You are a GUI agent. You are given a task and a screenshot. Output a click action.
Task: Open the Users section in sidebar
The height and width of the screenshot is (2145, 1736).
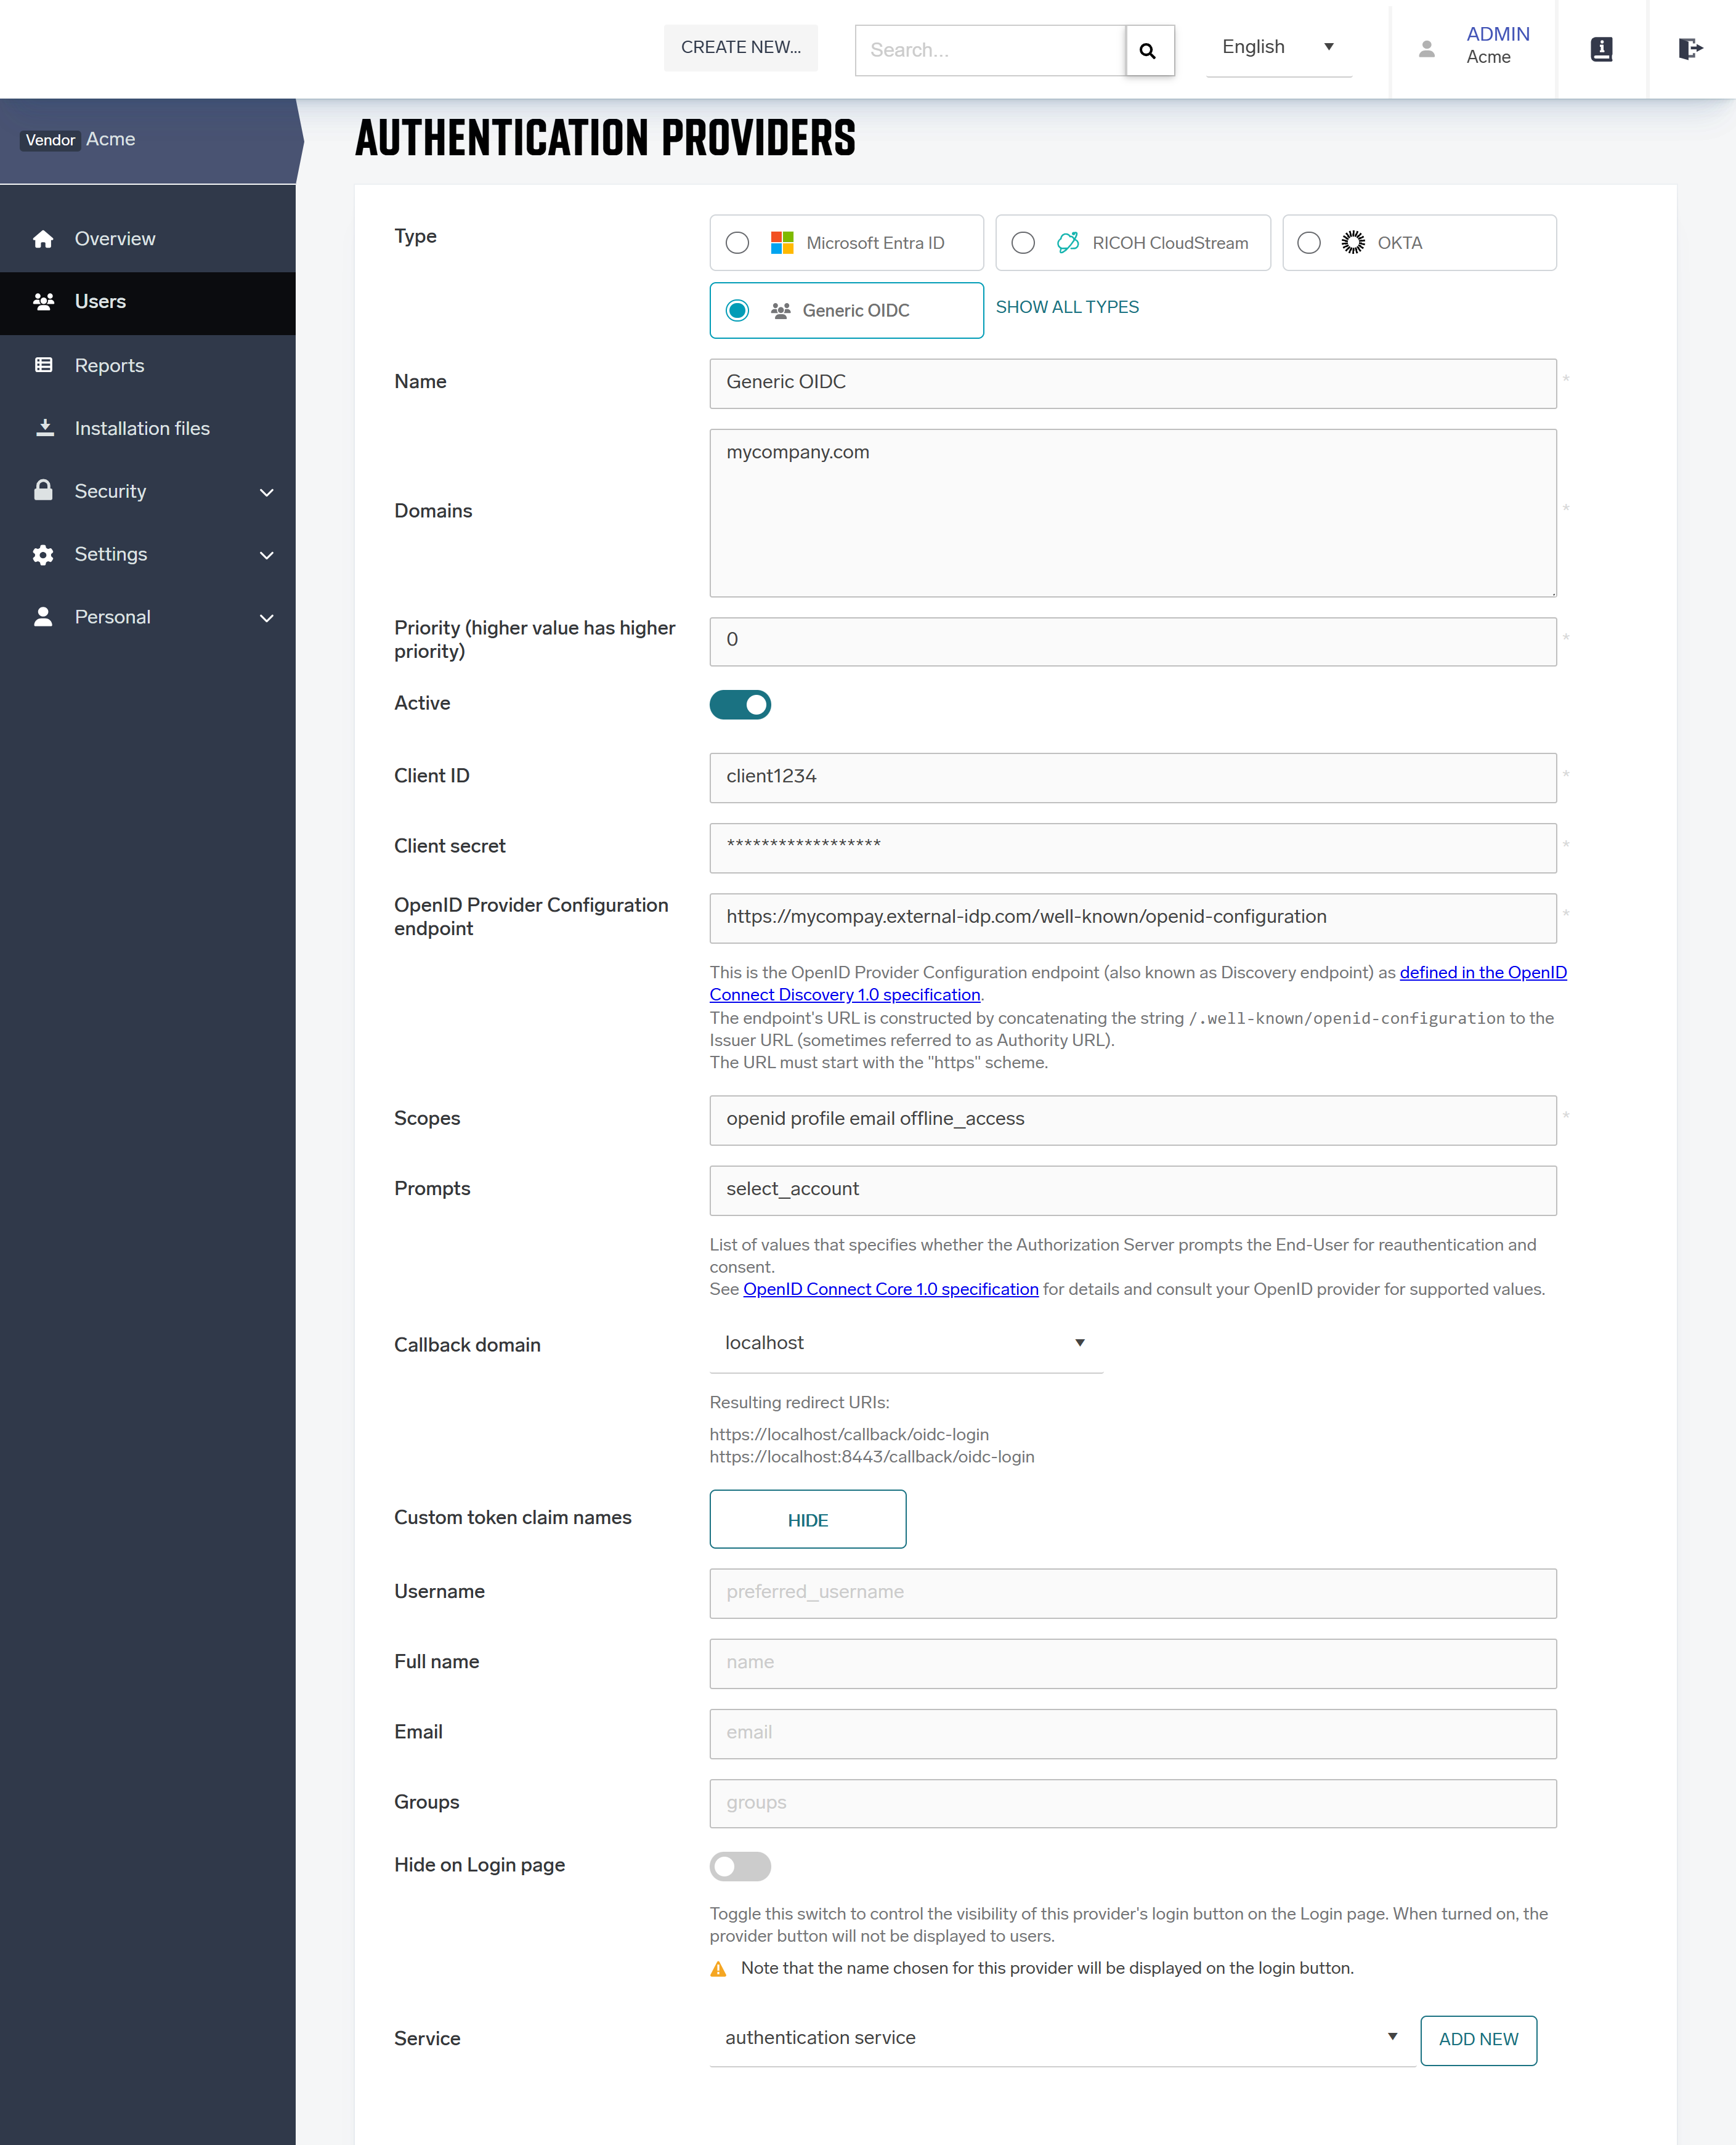coord(100,301)
